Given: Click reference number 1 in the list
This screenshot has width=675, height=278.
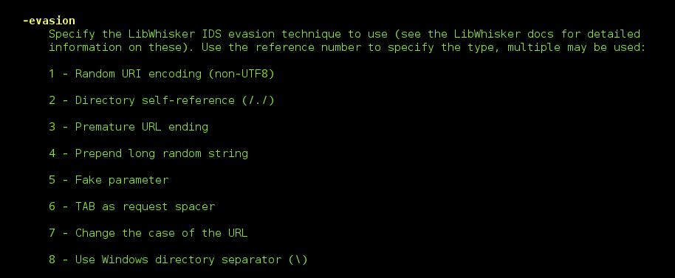Looking at the screenshot, I should pos(52,74).
